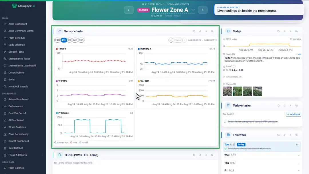Pin the This week widget
The image size is (309, 174).
[x=285, y=135]
